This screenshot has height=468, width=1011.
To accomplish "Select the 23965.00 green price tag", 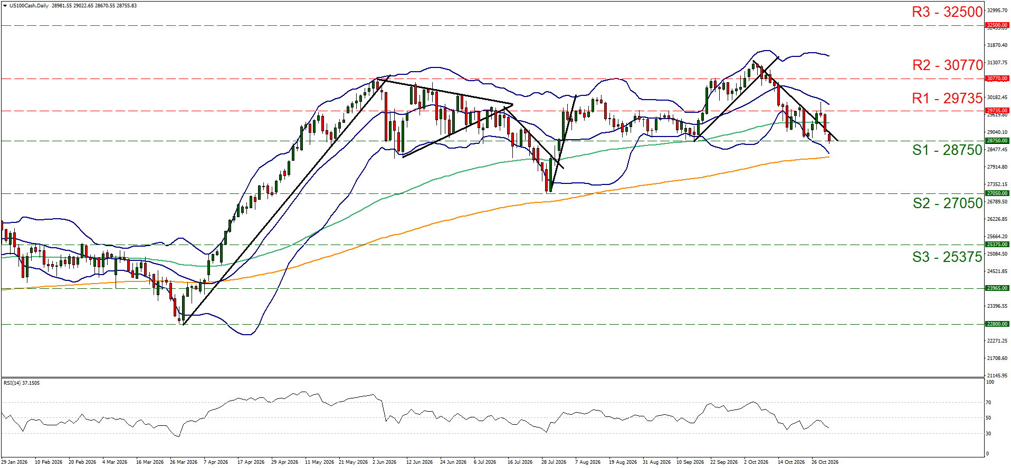I will click(997, 288).
